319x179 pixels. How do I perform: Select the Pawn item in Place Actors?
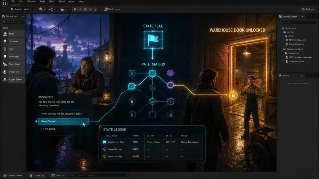(13, 49)
